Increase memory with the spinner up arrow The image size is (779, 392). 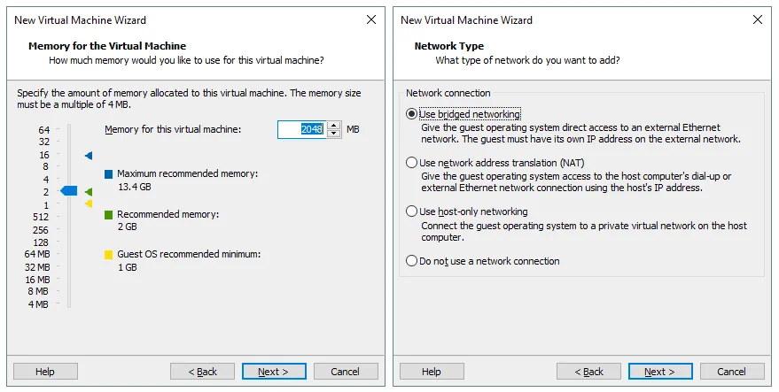334,126
